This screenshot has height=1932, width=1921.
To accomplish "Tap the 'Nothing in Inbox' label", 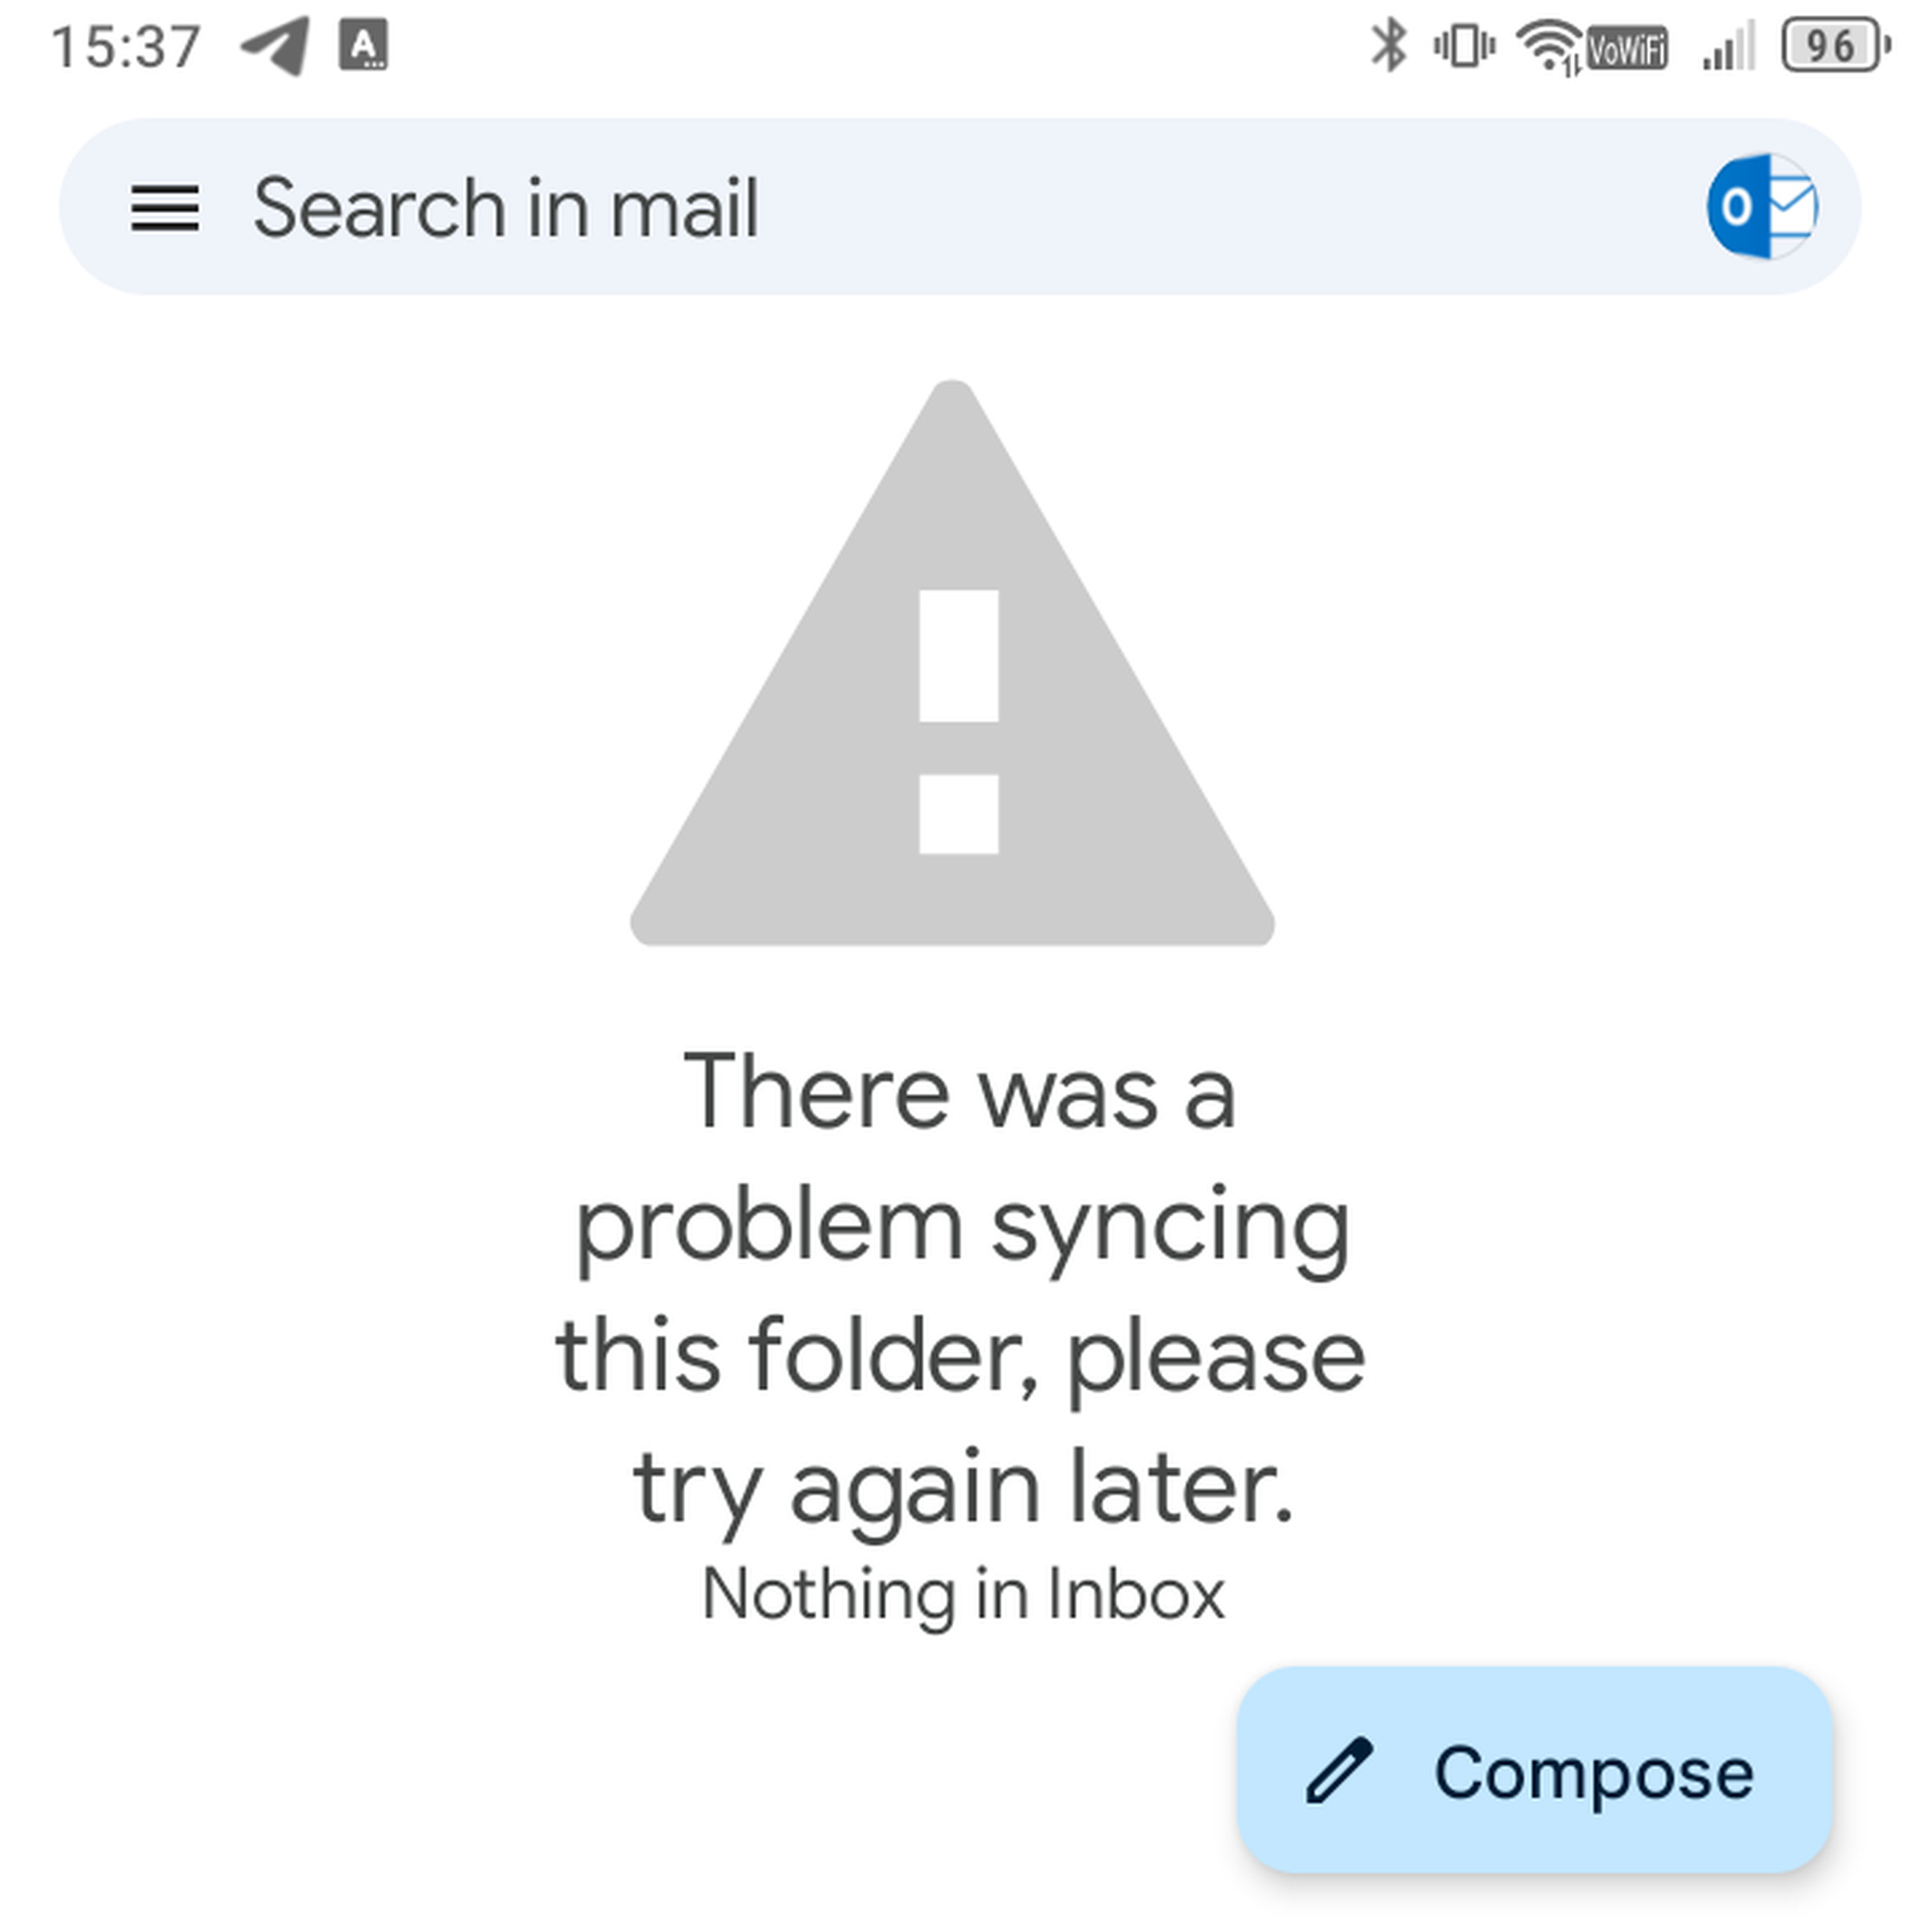I will (x=962, y=1594).
